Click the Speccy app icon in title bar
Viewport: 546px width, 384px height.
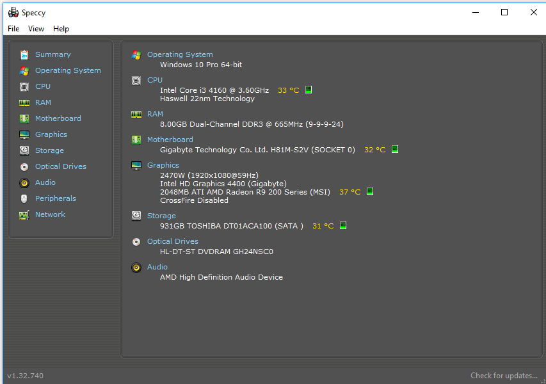[x=13, y=13]
